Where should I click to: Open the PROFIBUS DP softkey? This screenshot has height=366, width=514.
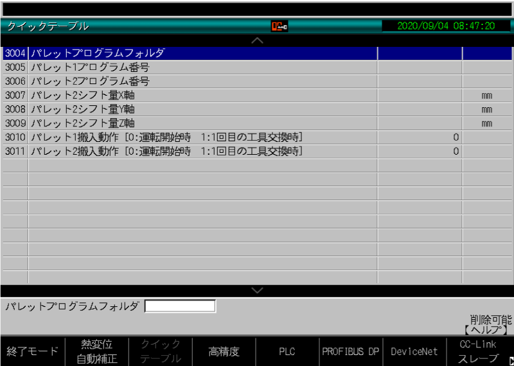click(x=351, y=352)
